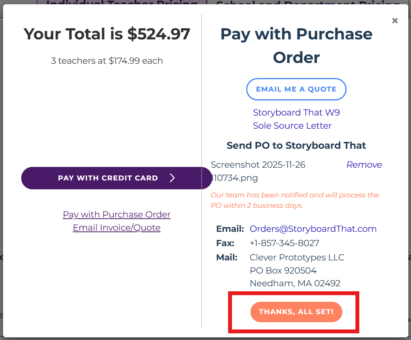Screen dimensions: 411x340
Task: Click the Pay with Credit Card button
Action: [x=108, y=178]
